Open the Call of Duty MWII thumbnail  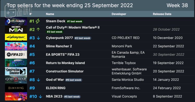pyautogui.click(x=16, y=30)
